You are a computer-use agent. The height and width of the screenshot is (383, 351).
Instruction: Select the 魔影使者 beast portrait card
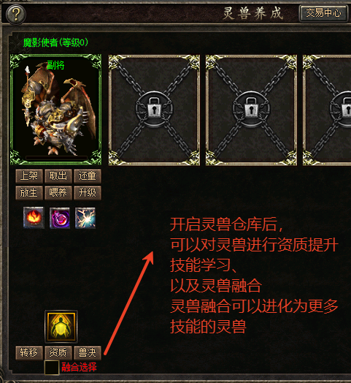[55, 110]
